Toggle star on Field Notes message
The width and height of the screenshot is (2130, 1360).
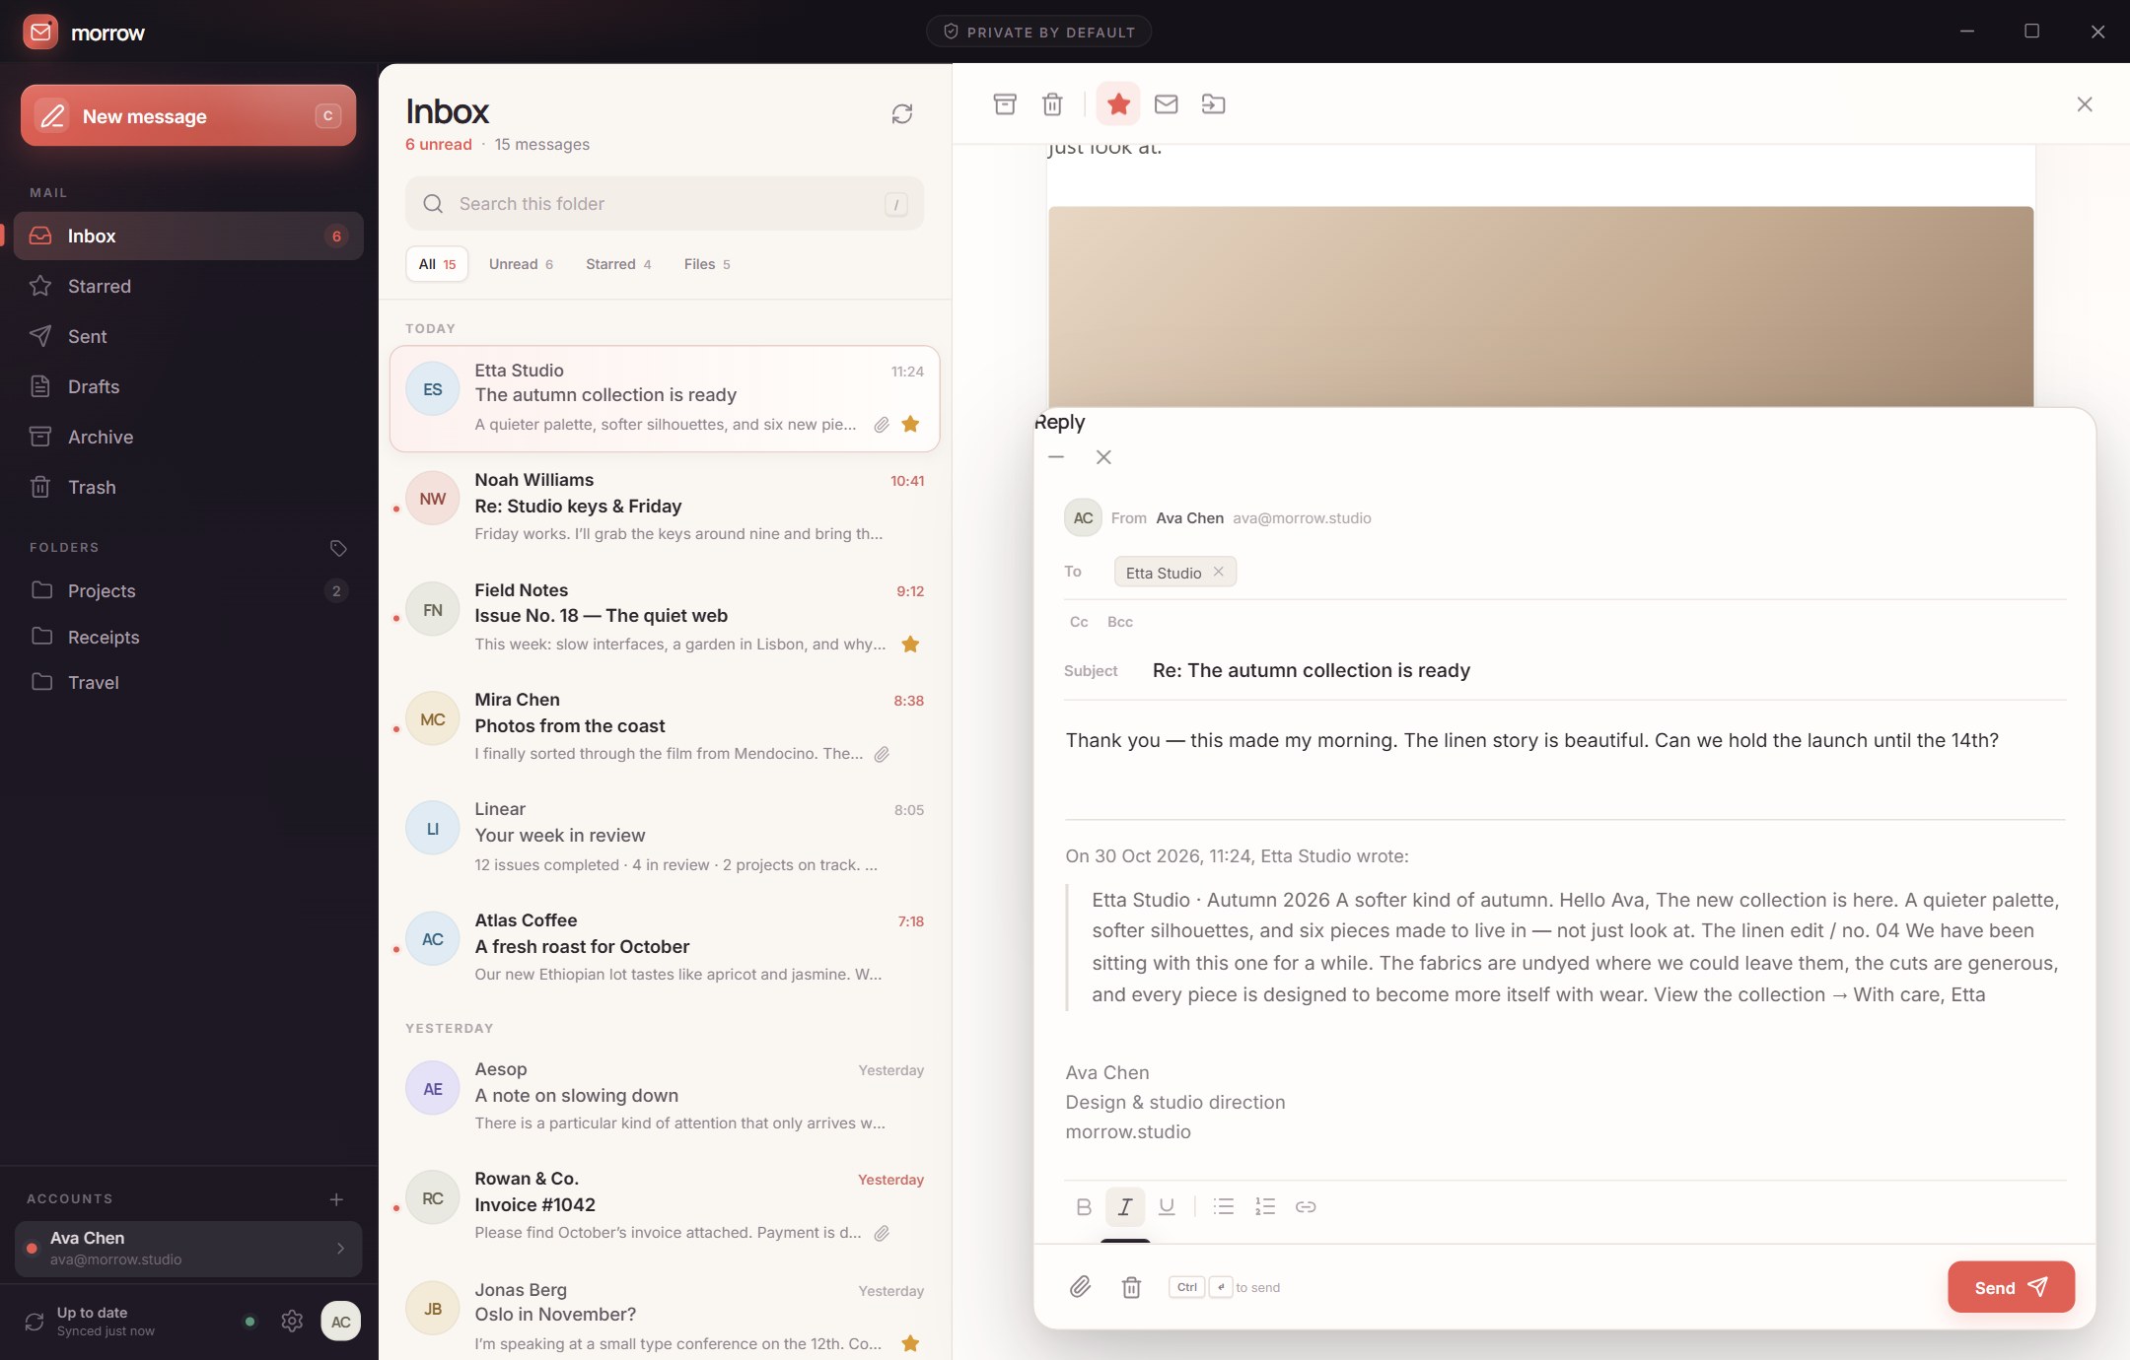coord(910,645)
